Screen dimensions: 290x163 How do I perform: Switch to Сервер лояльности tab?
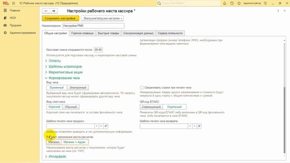tap(170, 33)
